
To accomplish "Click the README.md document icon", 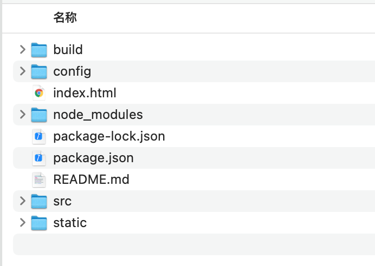I will 39,179.
